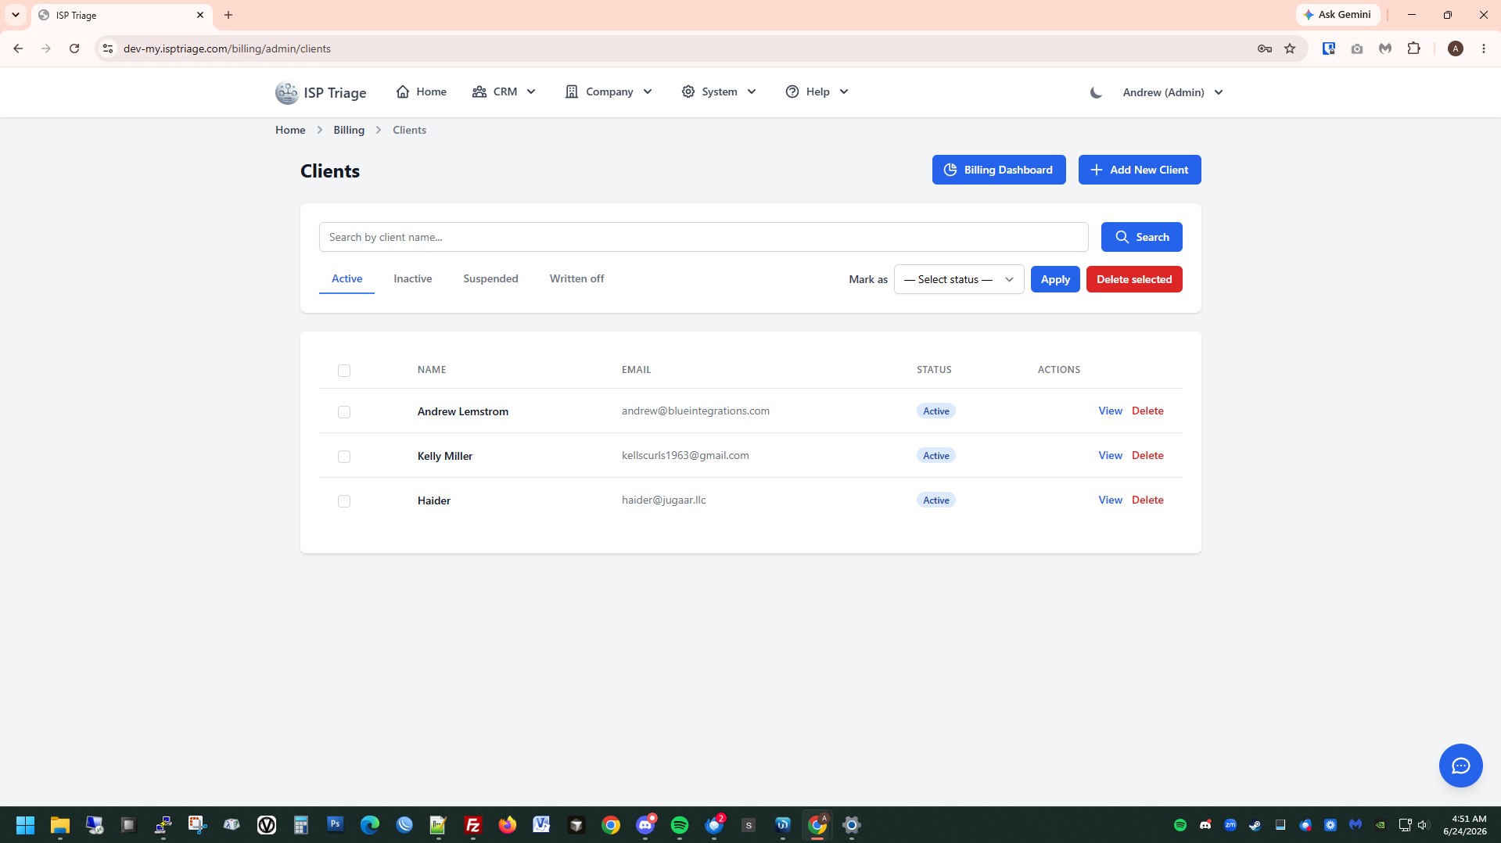The height and width of the screenshot is (843, 1501).
Task: View Andrew Lemstrom client
Action: [1110, 411]
